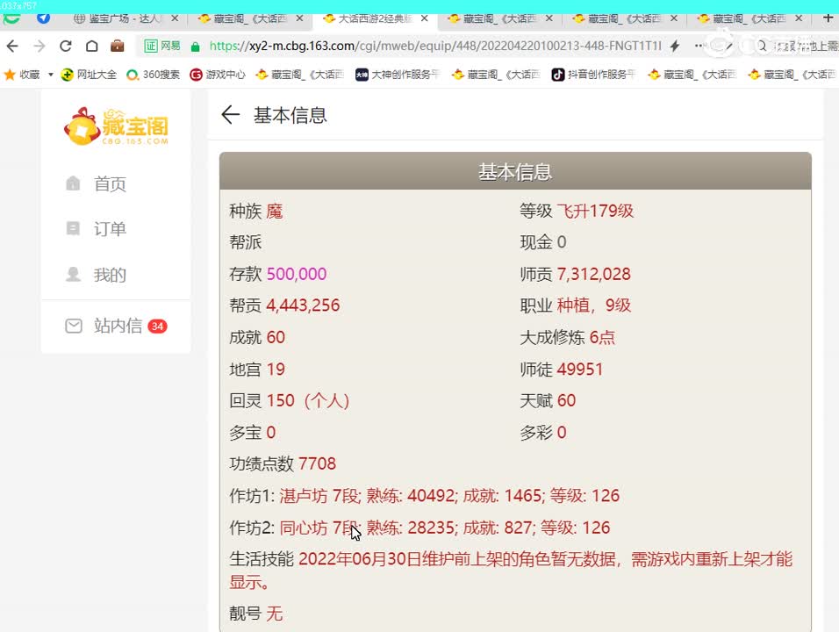Open the 360搜索 bookmark icon
This screenshot has width=839, height=632.
coord(132,75)
